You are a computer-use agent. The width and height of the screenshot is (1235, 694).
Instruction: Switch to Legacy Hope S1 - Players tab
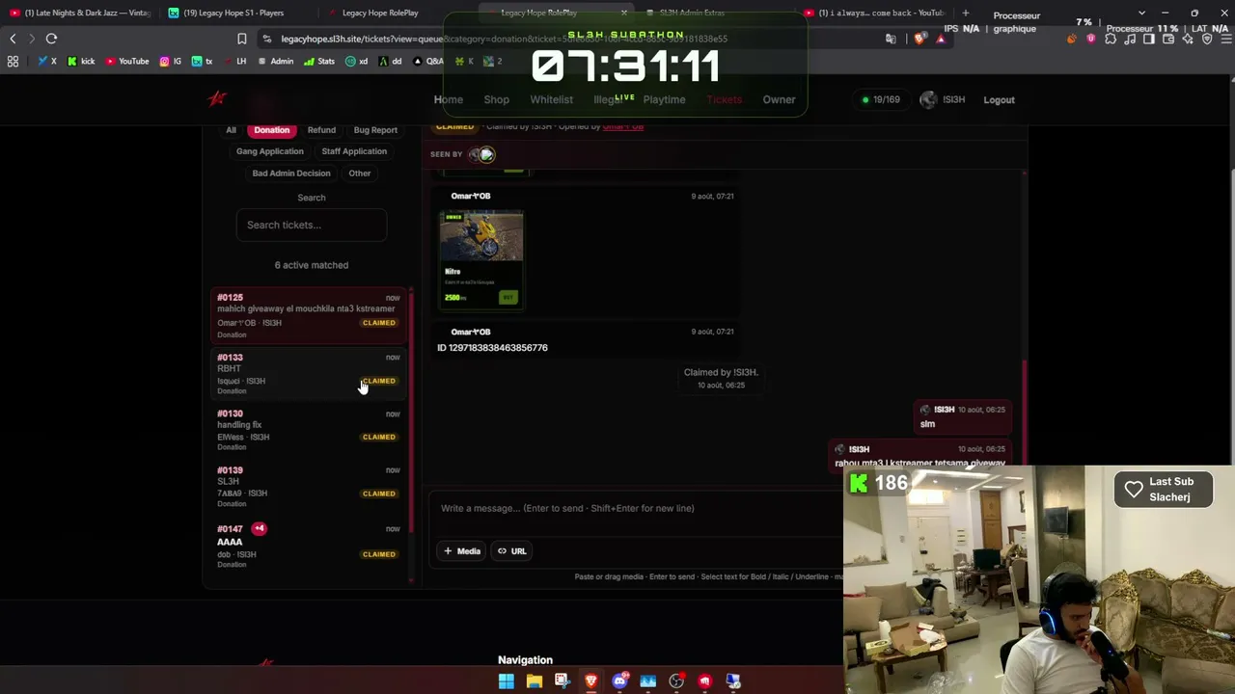click(x=236, y=13)
